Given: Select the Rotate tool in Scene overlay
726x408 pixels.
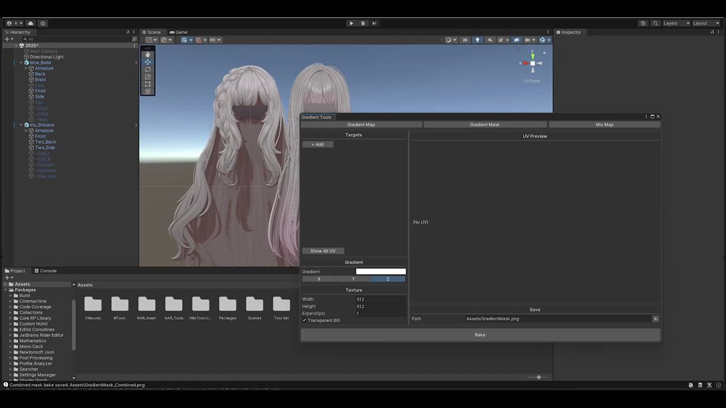Looking at the screenshot, I should (x=148, y=69).
